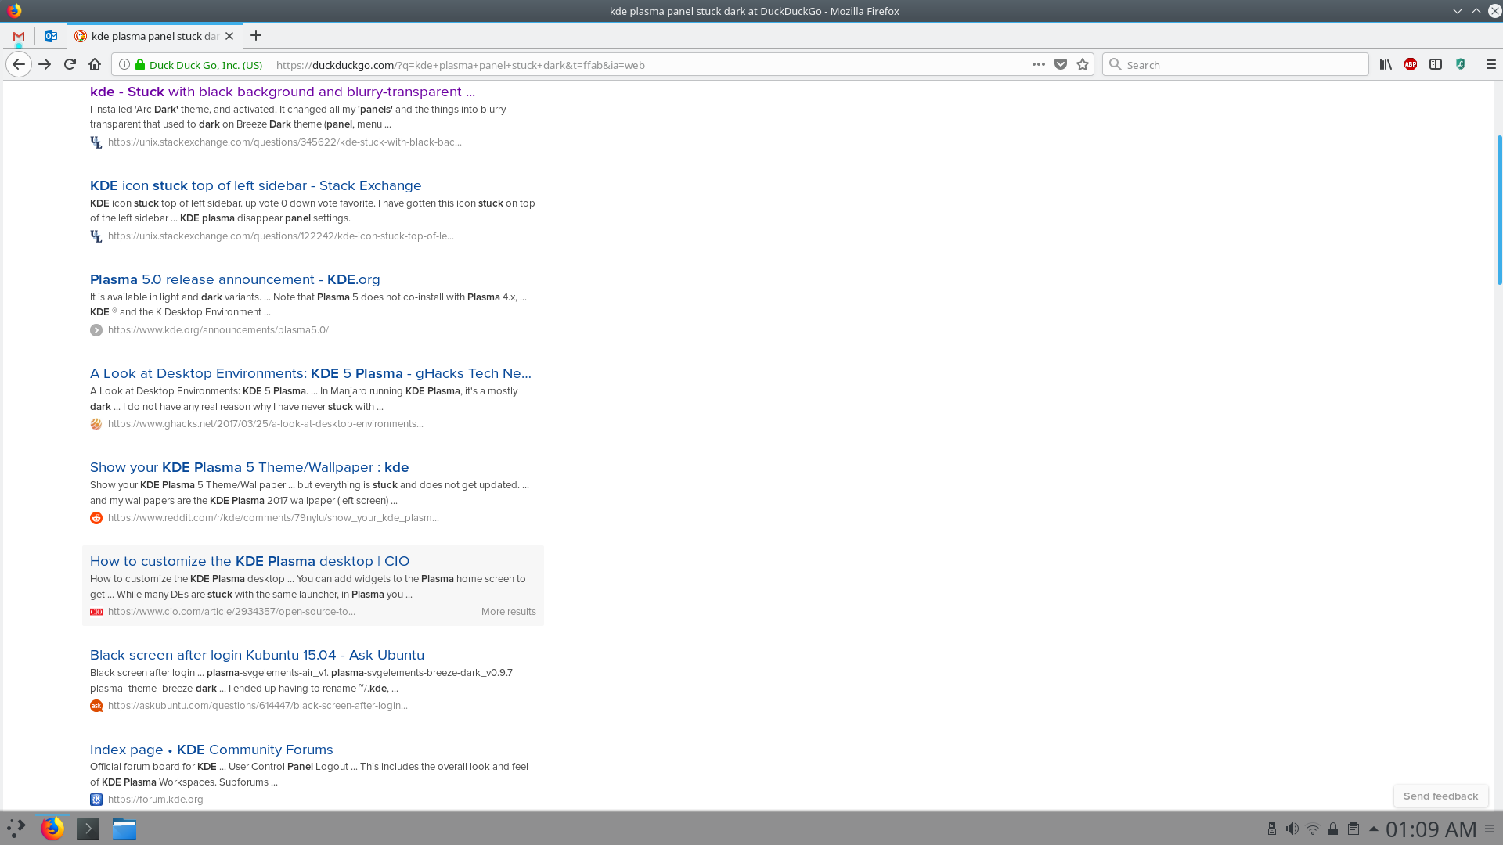1503x845 pixels.
Task: Open the removable devices tray icon
Action: [1272, 829]
